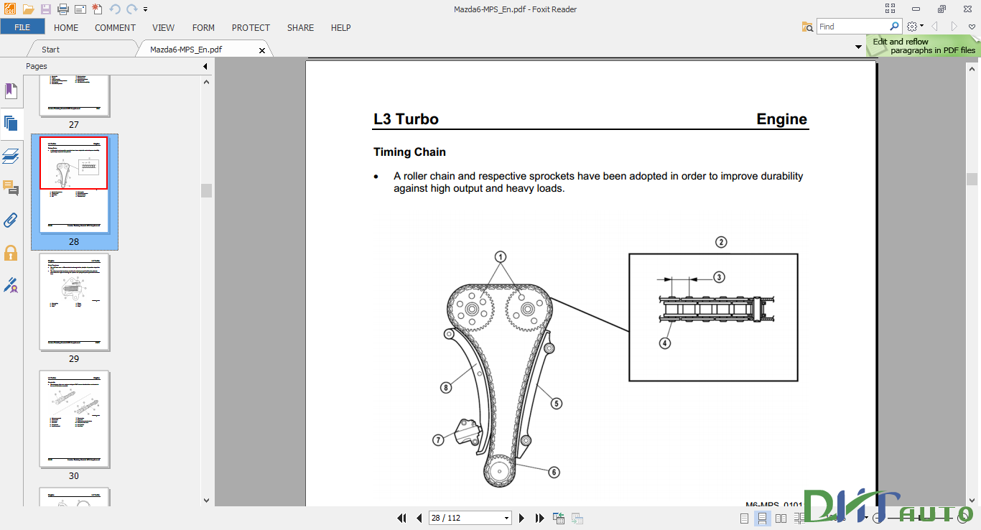Click the Timing Chain heading text
Screen dimensions: 981x530
pyautogui.click(x=409, y=152)
